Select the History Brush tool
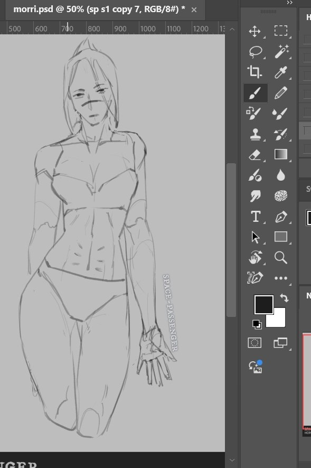The height and width of the screenshot is (468, 311). [x=280, y=134]
